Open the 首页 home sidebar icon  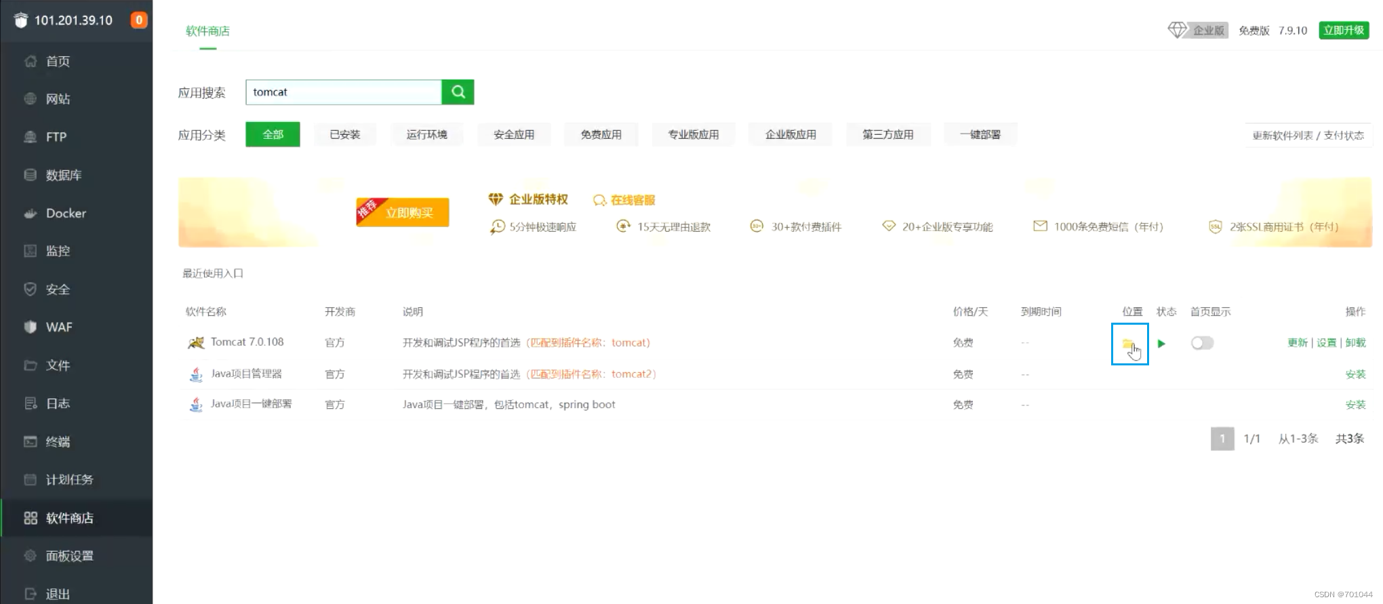click(x=30, y=61)
